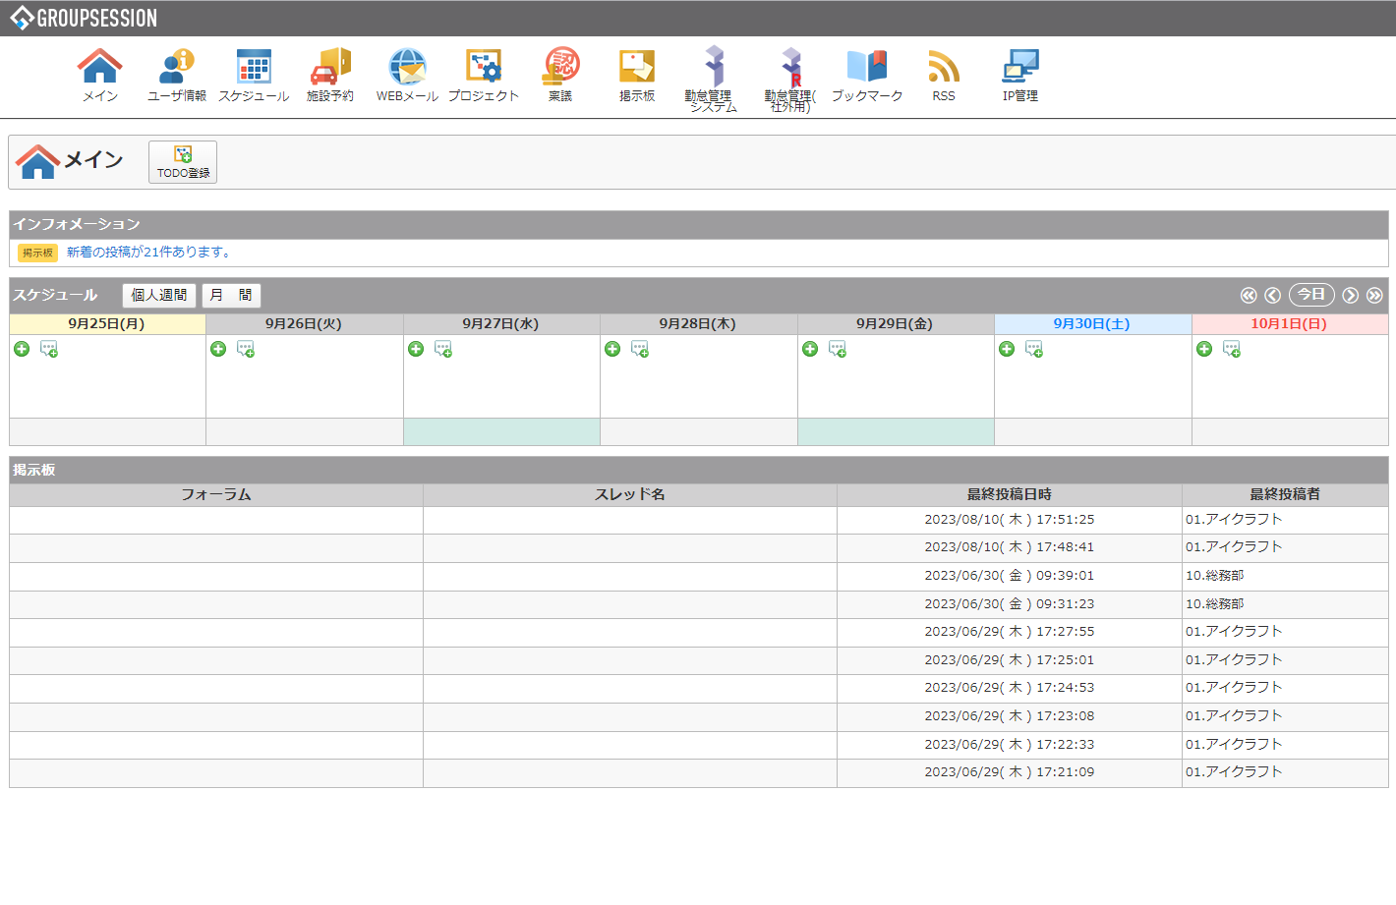Select row dated 2023/06/30 09:39:01

click(x=699, y=576)
